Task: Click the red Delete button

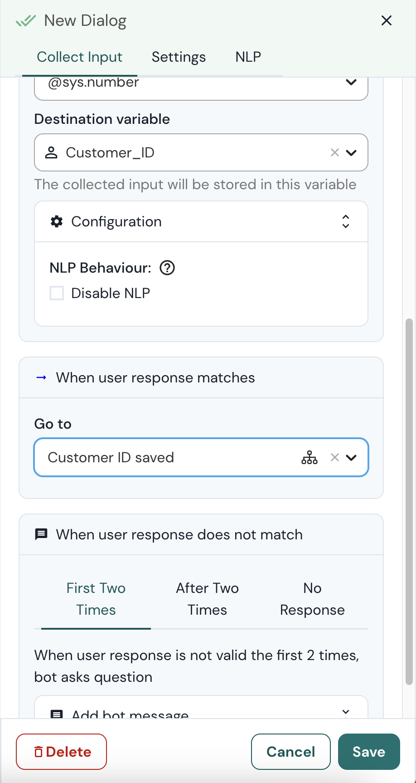Action: (62, 752)
